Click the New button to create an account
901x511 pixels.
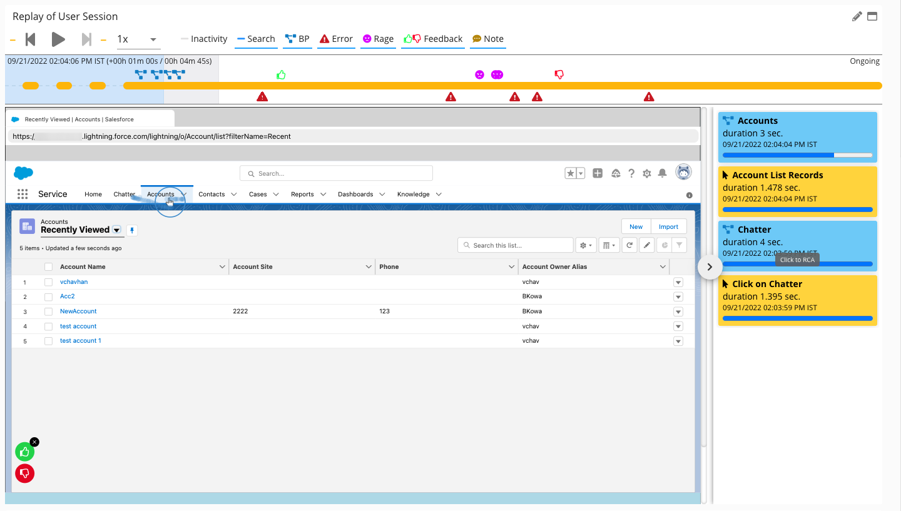pos(636,226)
